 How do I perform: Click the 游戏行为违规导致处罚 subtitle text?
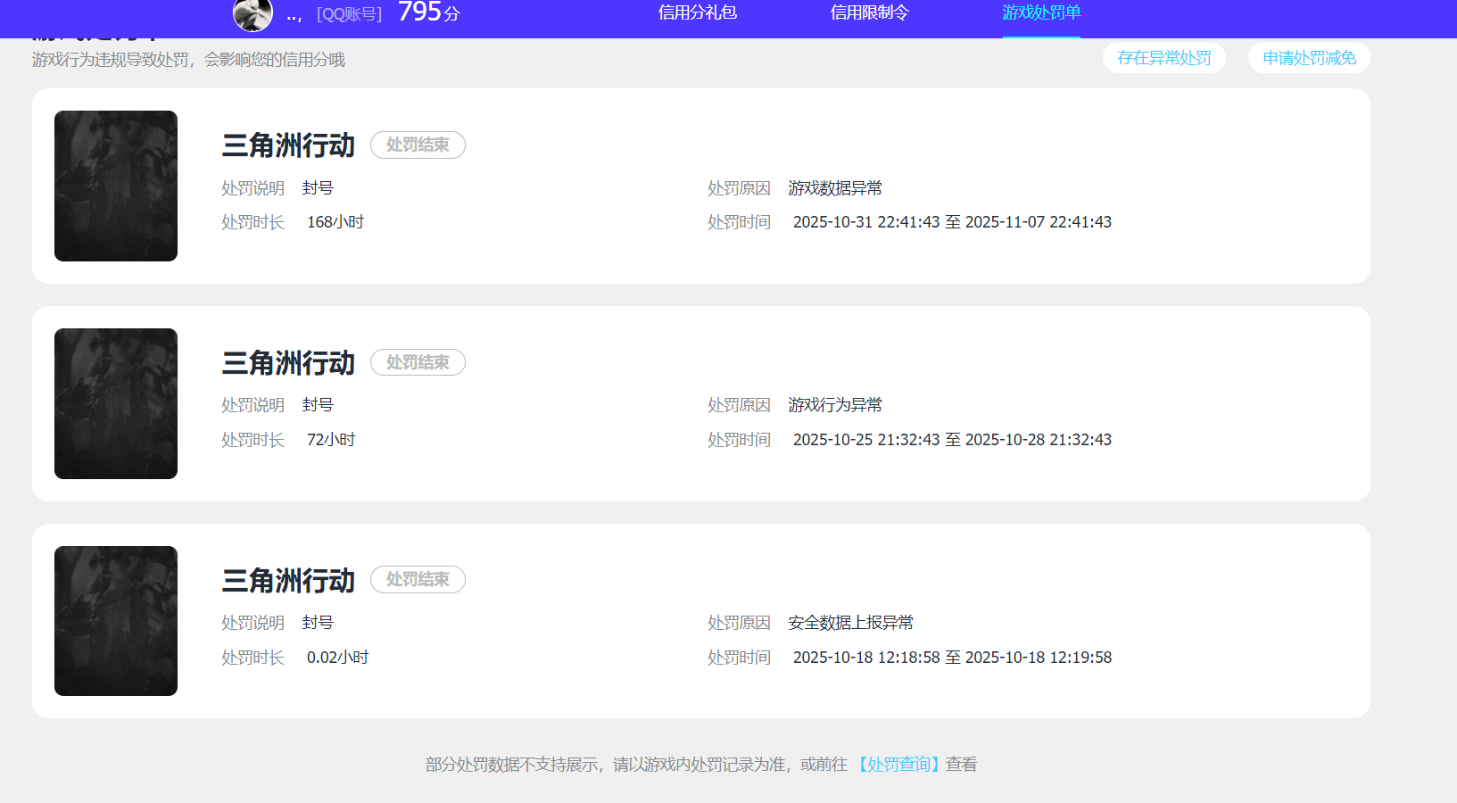[x=188, y=60]
